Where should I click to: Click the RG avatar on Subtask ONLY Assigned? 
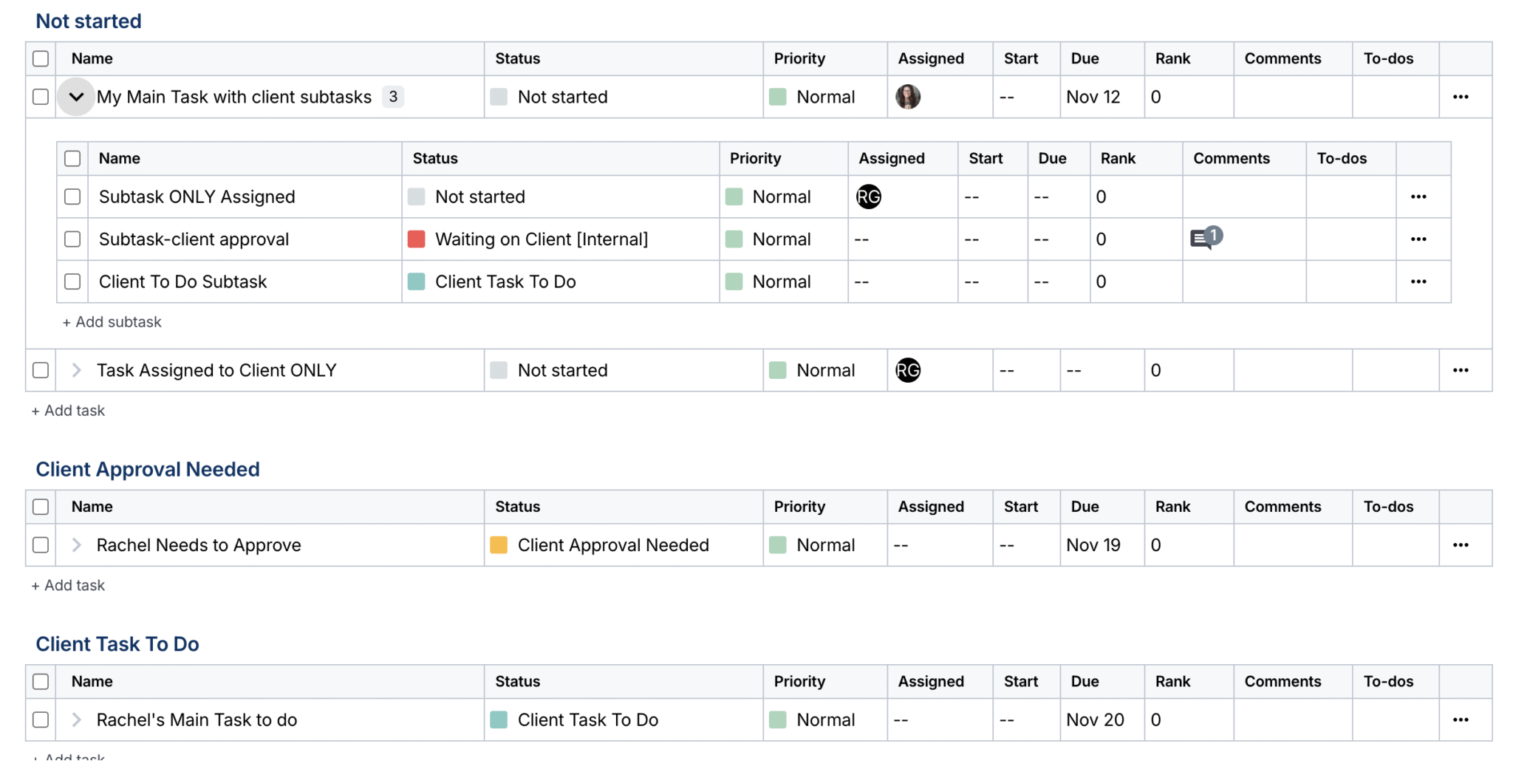868,196
